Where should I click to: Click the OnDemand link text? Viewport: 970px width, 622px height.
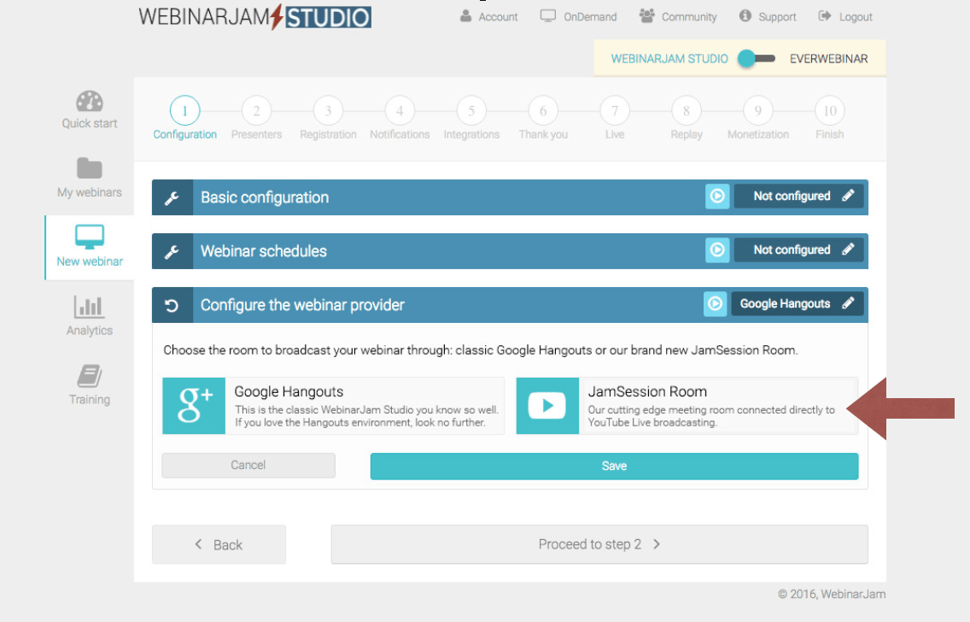[590, 17]
